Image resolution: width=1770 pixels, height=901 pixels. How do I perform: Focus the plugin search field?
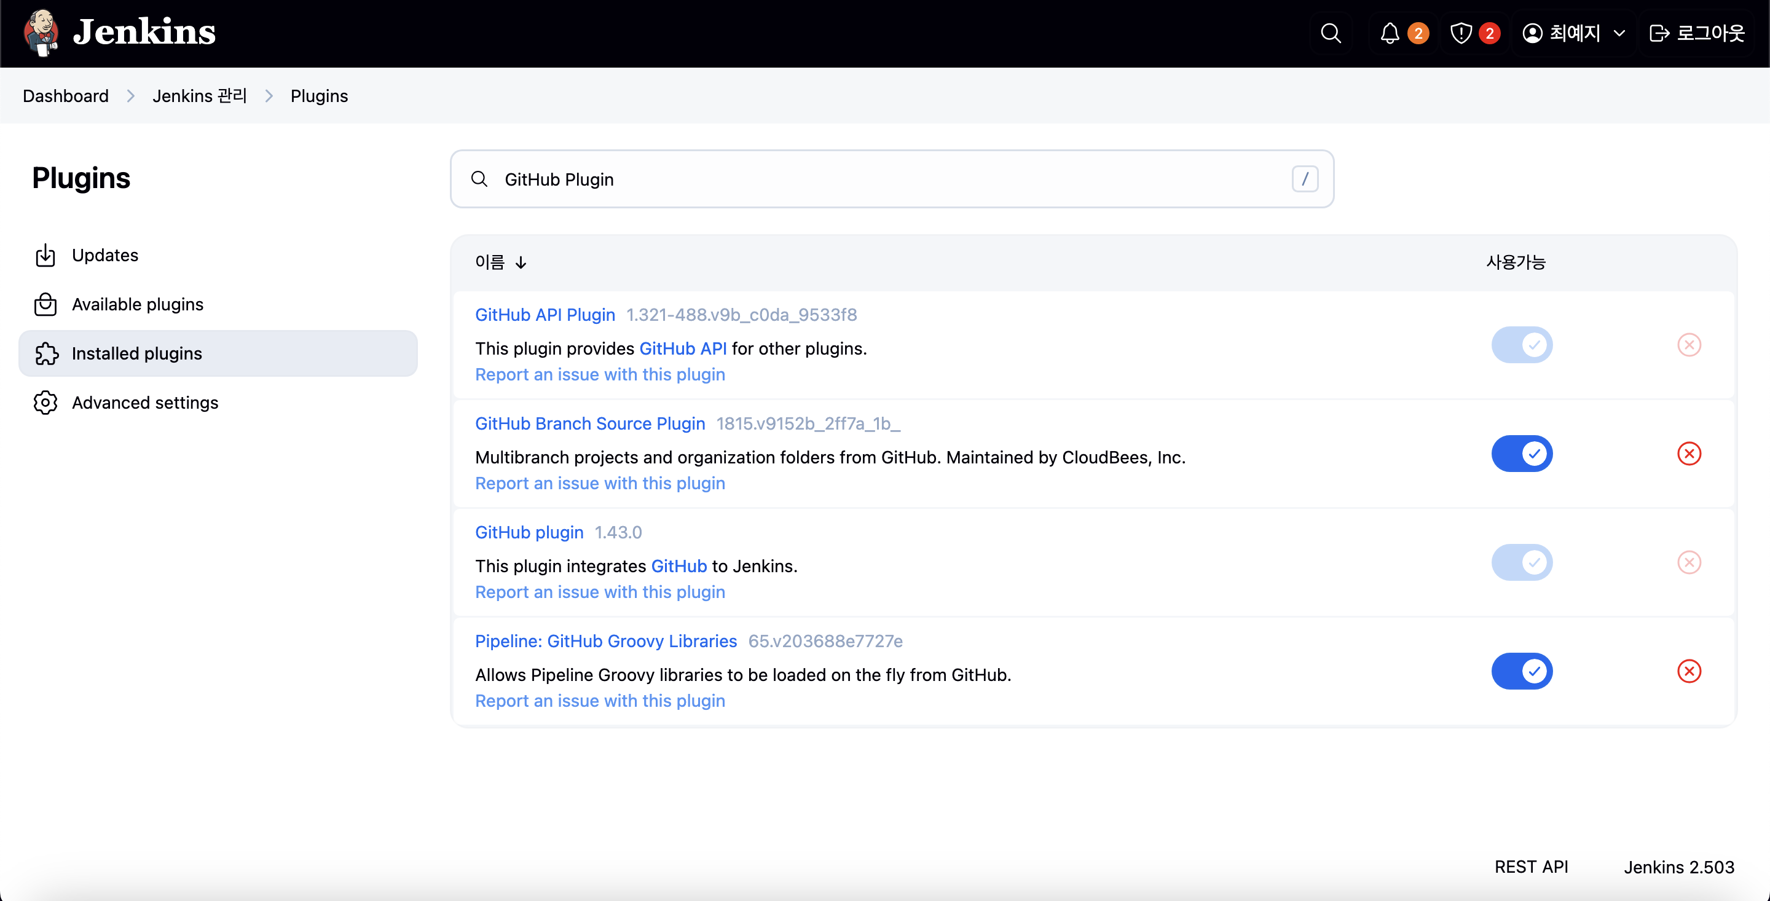click(x=892, y=179)
